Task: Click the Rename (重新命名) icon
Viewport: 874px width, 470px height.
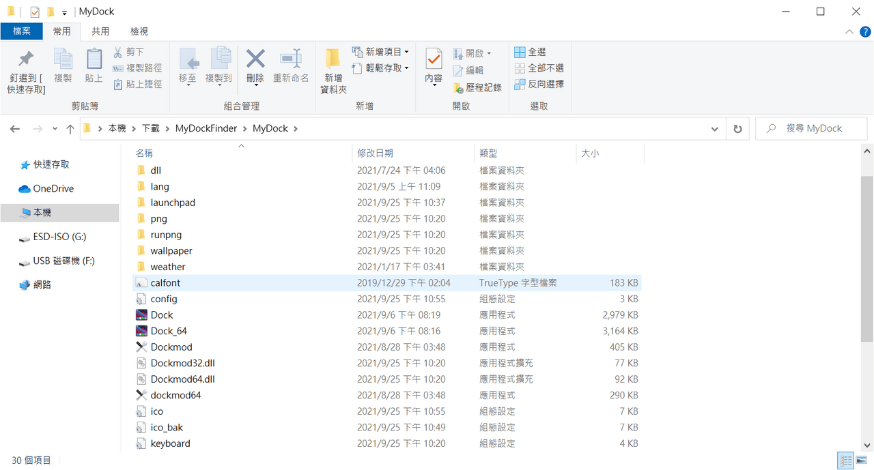Action: [x=291, y=59]
